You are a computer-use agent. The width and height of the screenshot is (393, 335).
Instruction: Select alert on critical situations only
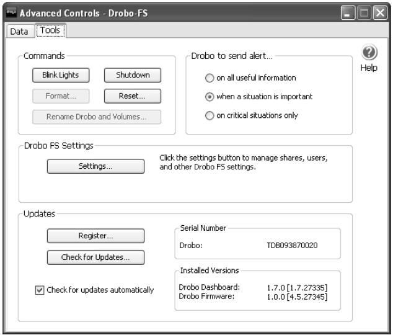coord(210,115)
